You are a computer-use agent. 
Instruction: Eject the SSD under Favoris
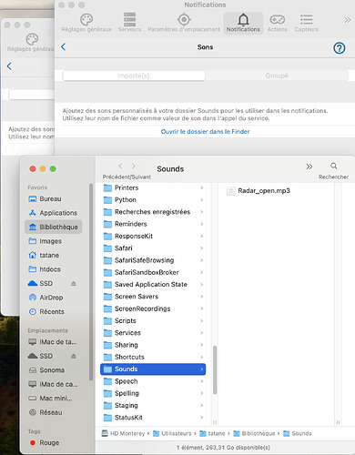[74, 283]
